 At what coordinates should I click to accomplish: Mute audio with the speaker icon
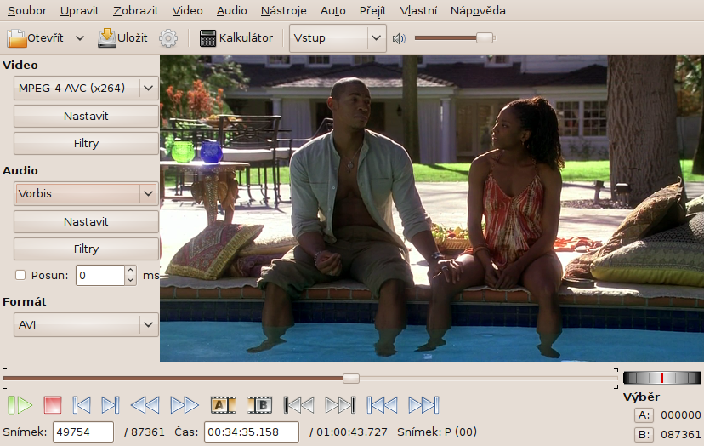(x=399, y=38)
